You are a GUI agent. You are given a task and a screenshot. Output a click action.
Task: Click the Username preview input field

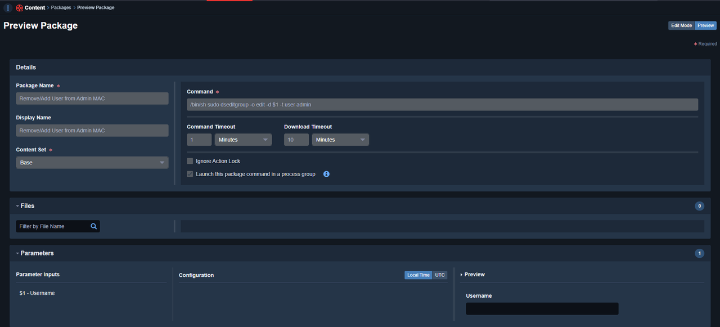[542, 308]
